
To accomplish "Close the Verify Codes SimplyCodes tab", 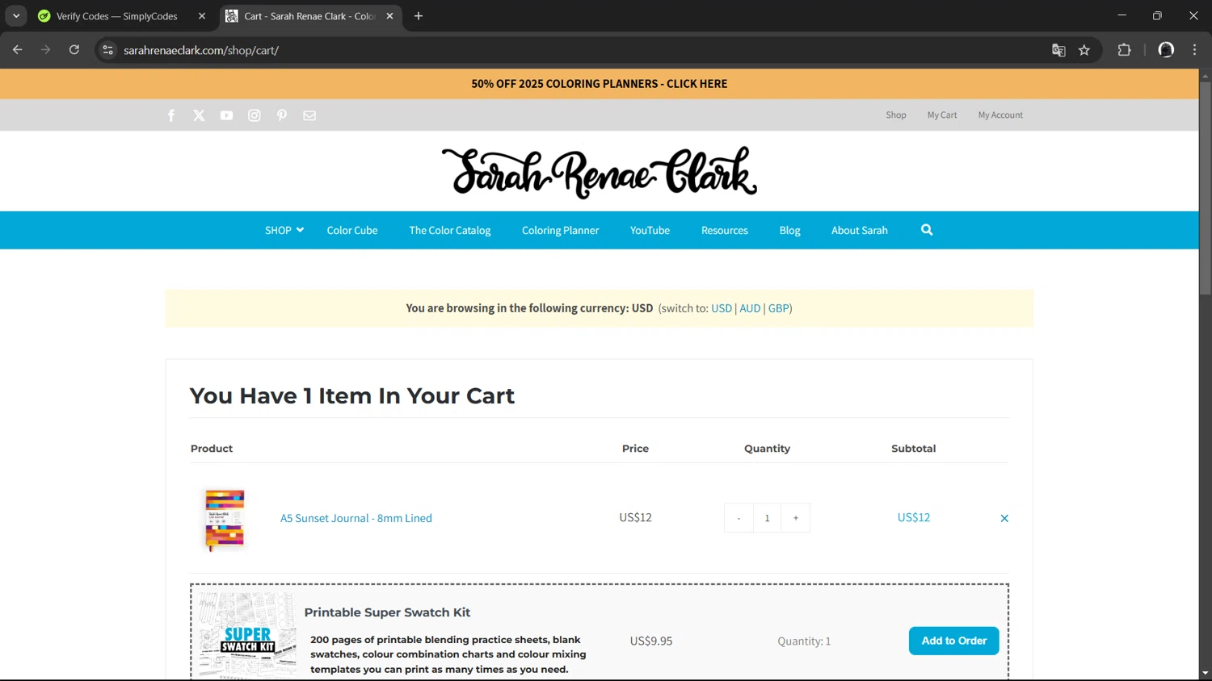I will pyautogui.click(x=202, y=16).
